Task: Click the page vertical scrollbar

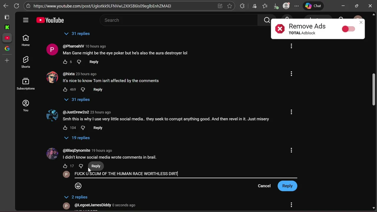Action: (x=374, y=88)
